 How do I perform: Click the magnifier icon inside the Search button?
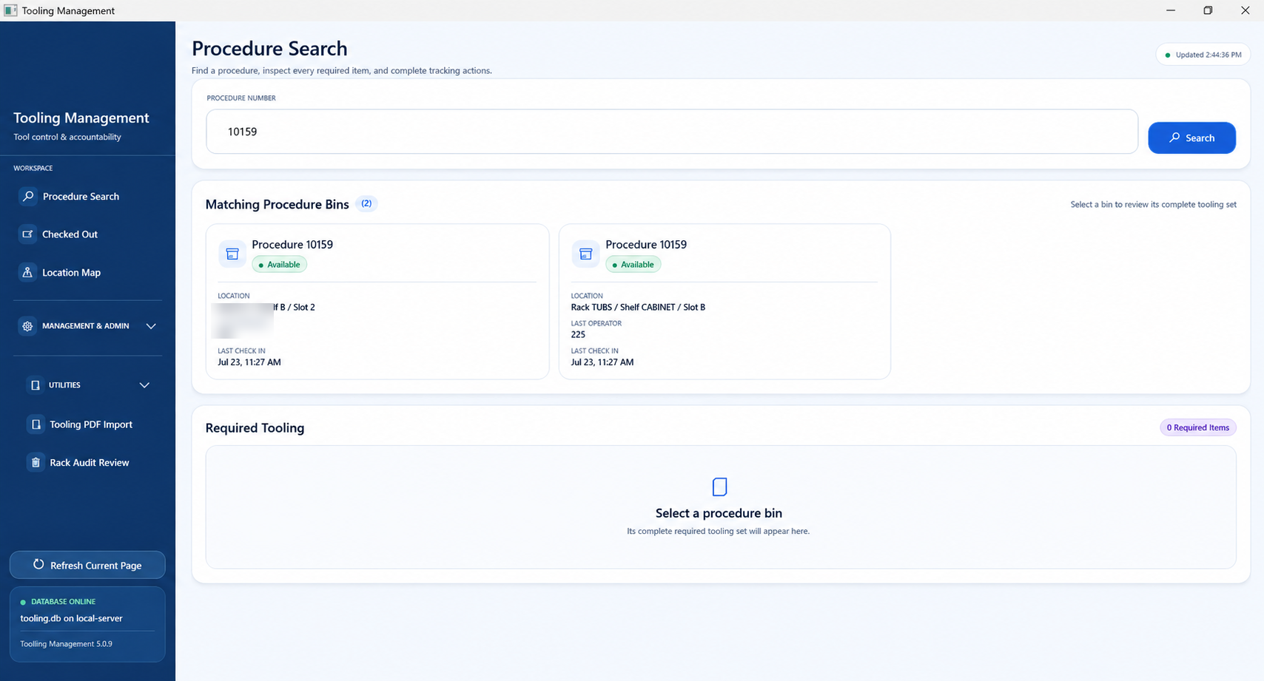[1174, 138]
